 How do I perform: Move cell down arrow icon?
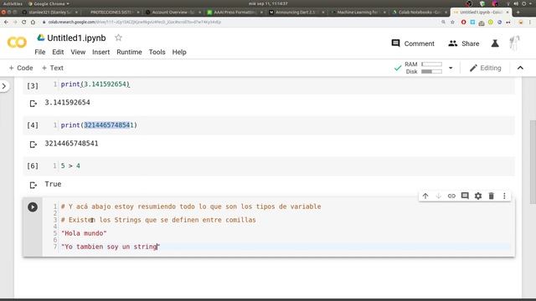[438, 196]
